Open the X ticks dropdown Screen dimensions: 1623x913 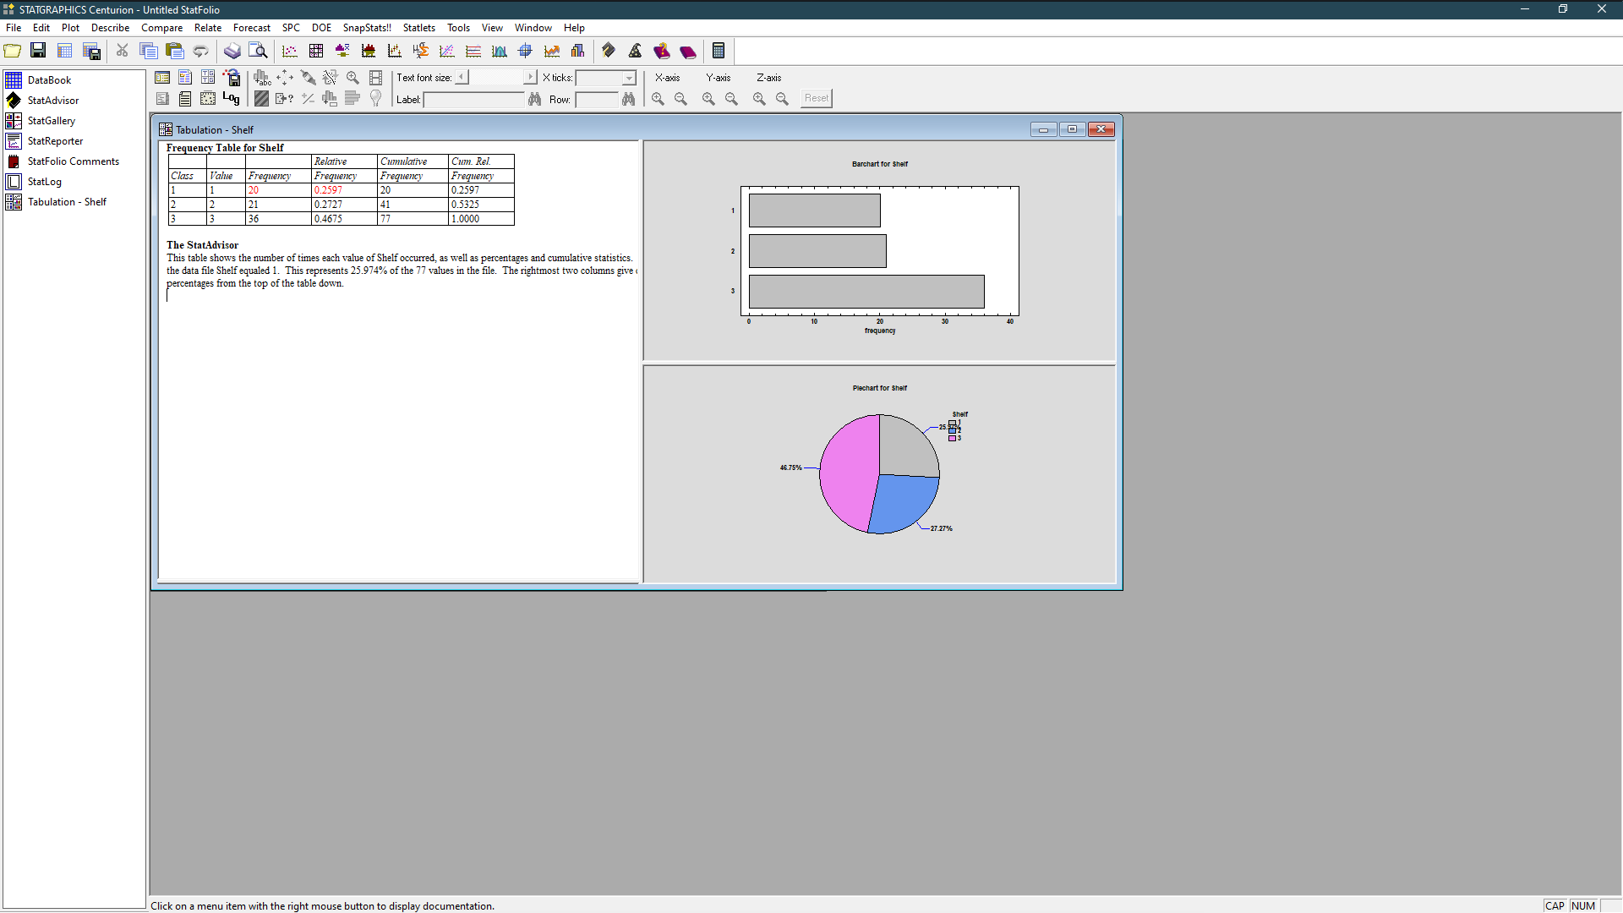coord(631,78)
